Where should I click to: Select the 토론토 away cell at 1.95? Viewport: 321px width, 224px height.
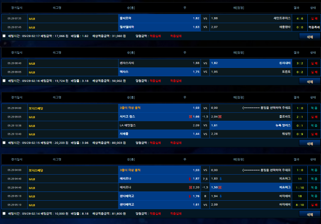pos(250,72)
